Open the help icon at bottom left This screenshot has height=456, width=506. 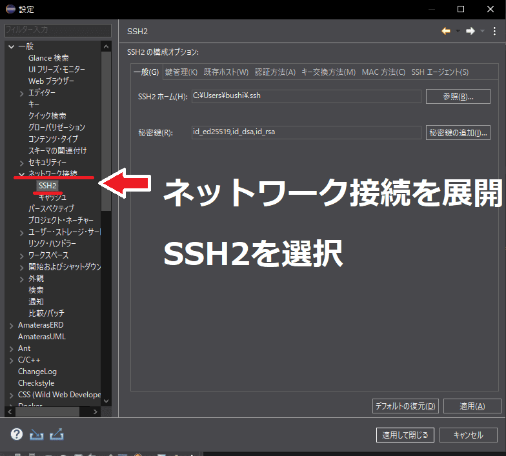[17, 434]
